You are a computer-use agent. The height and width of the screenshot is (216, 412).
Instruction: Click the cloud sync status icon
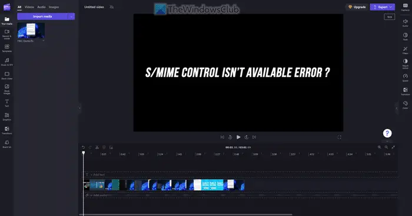click(x=112, y=7)
